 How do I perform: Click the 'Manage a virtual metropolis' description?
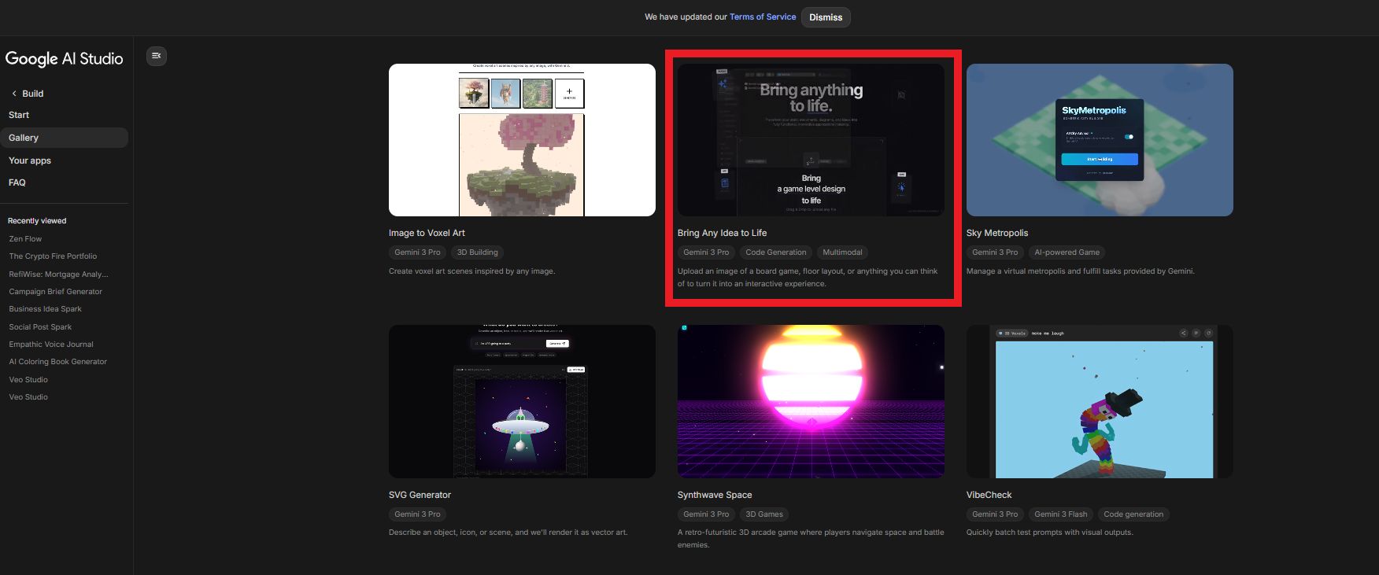(x=1081, y=271)
